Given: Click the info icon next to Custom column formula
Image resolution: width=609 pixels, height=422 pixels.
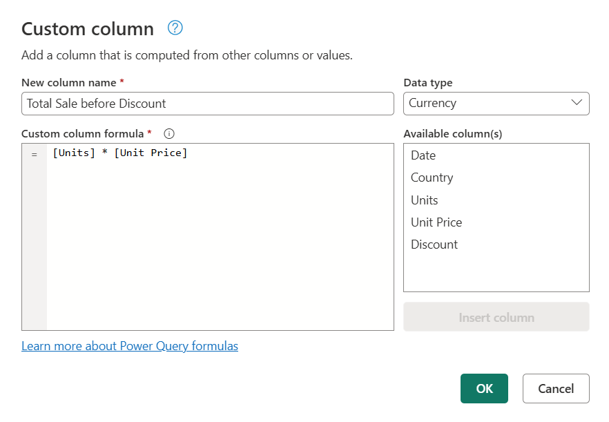Looking at the screenshot, I should point(168,133).
